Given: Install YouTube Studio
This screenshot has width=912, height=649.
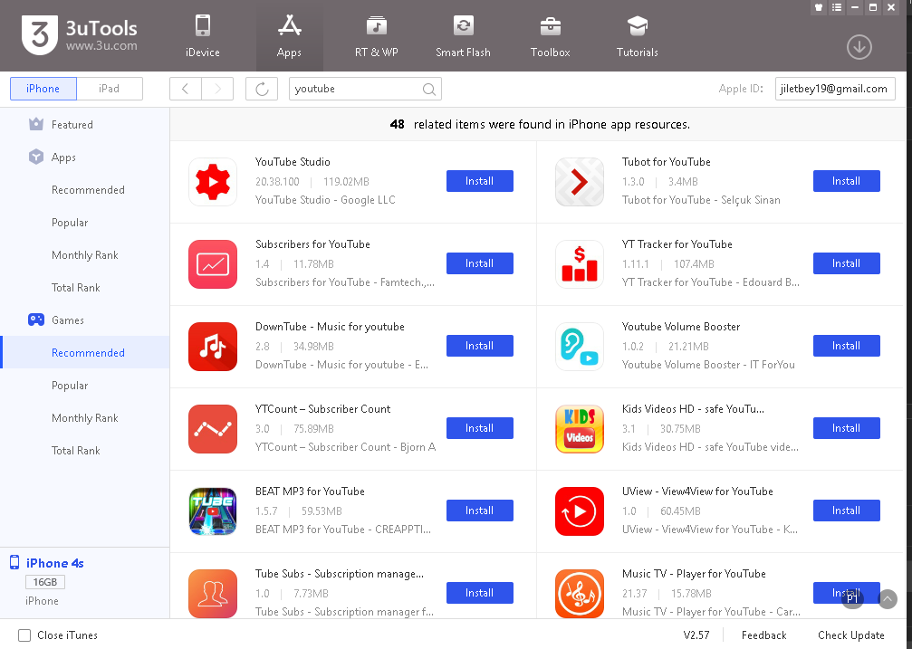Looking at the screenshot, I should coord(480,181).
